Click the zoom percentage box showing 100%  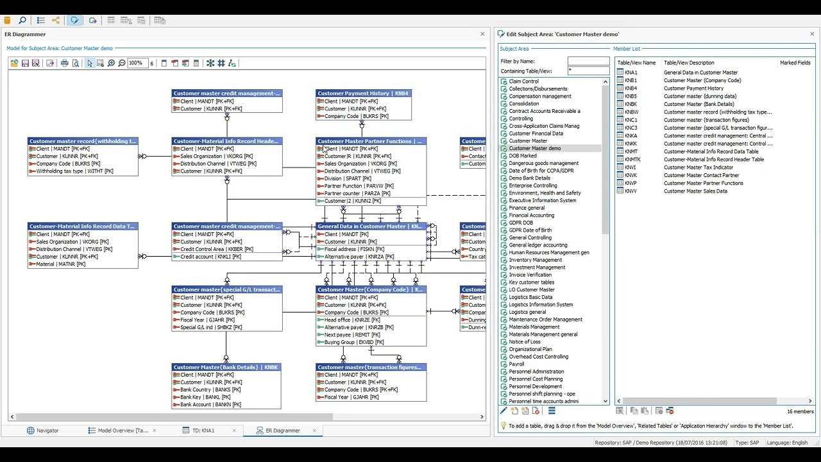[137, 64]
